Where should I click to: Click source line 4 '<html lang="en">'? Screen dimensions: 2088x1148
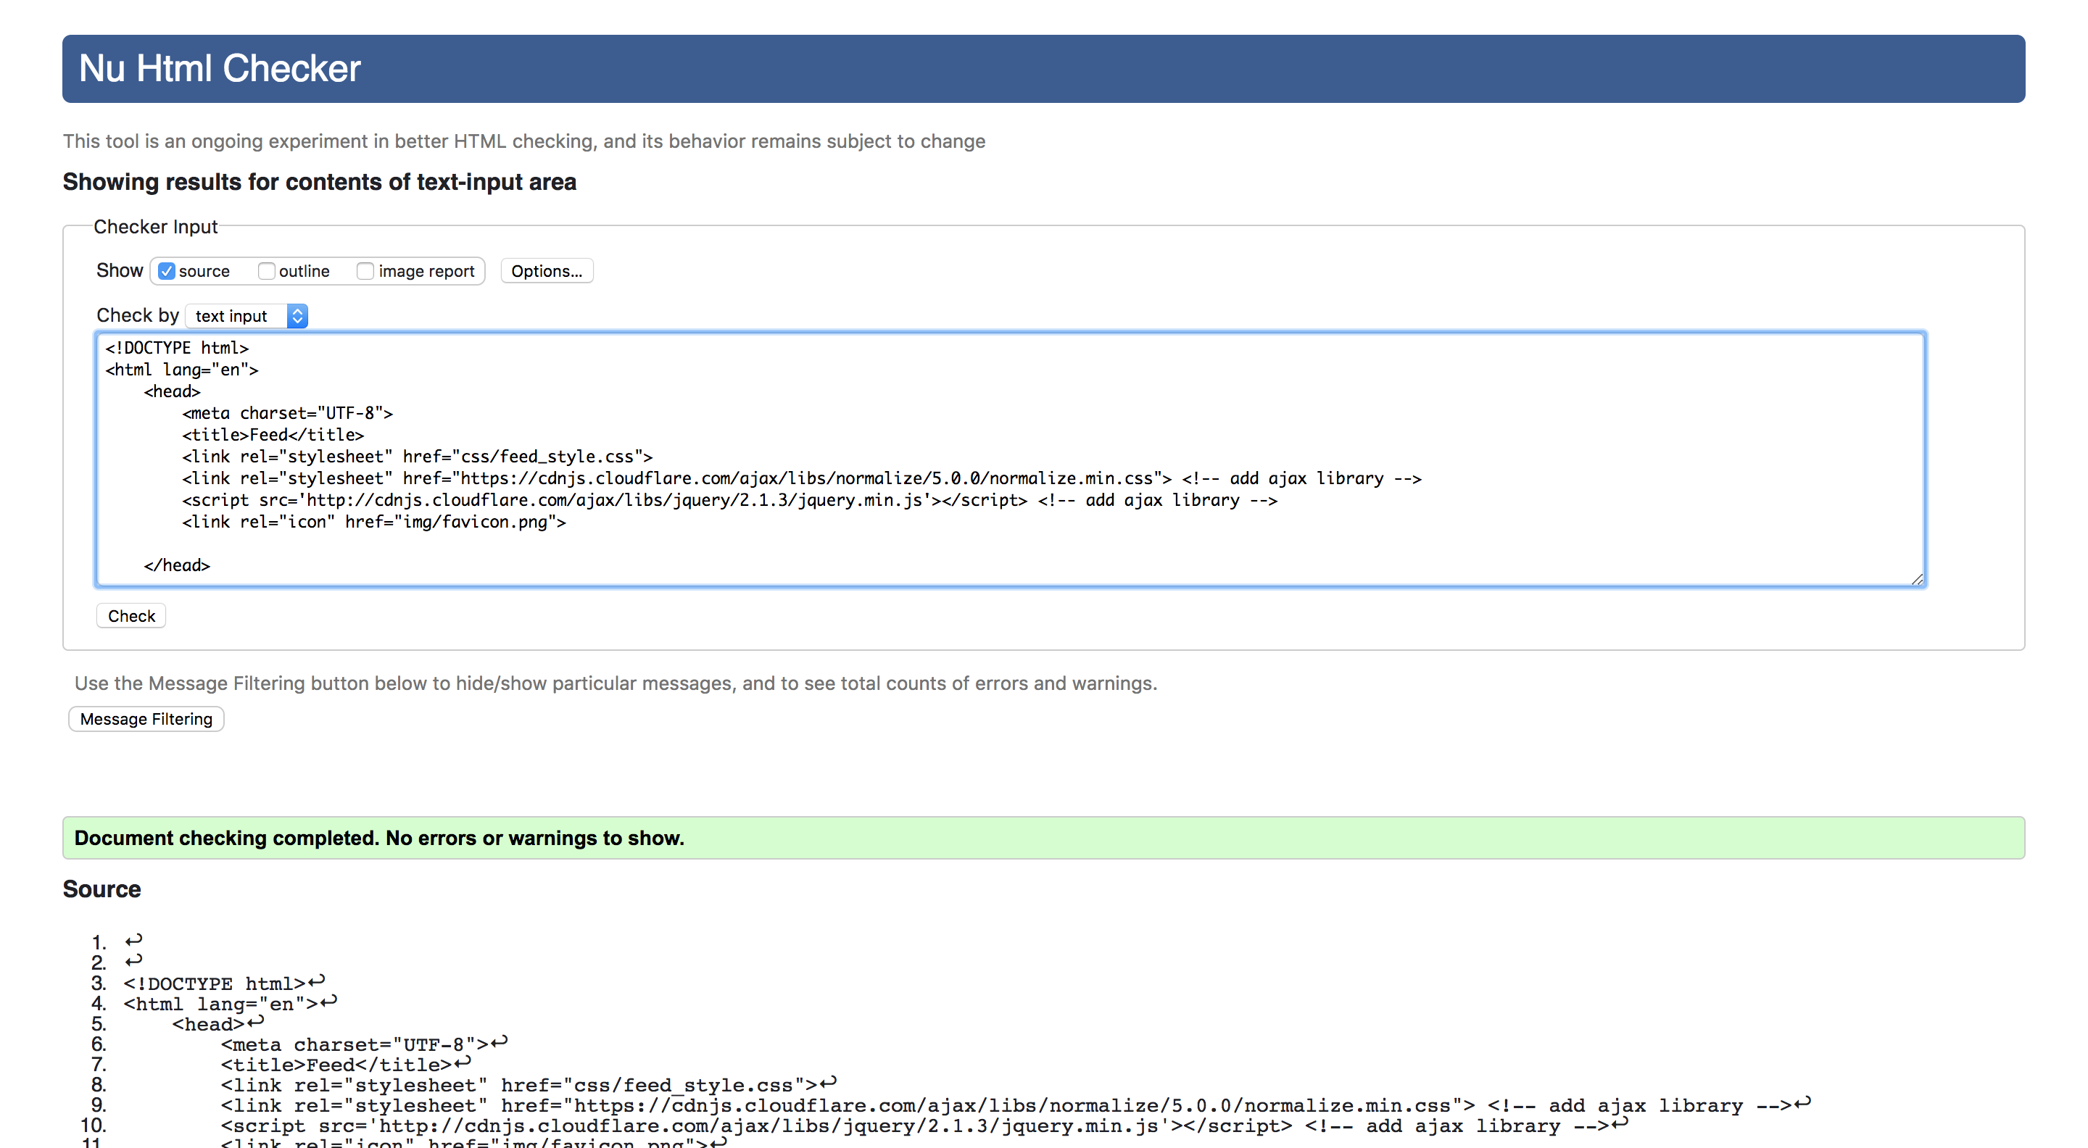tap(220, 1004)
